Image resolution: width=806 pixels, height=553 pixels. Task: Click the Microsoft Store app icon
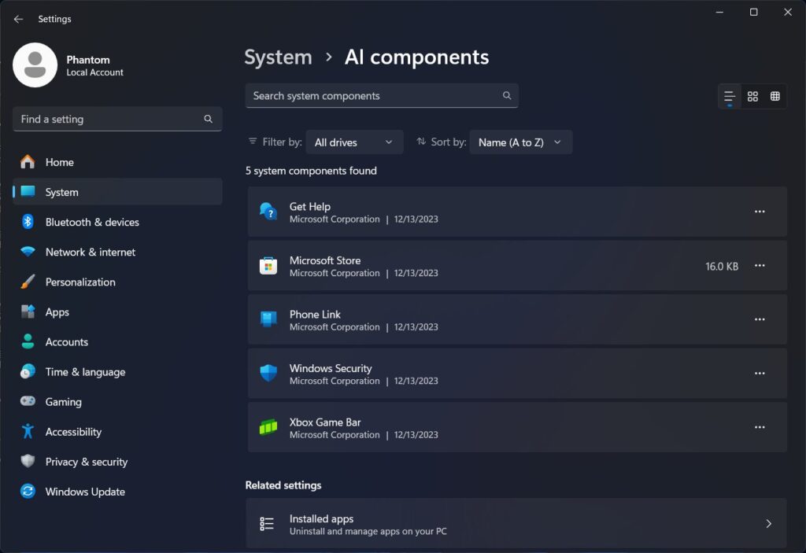268,266
